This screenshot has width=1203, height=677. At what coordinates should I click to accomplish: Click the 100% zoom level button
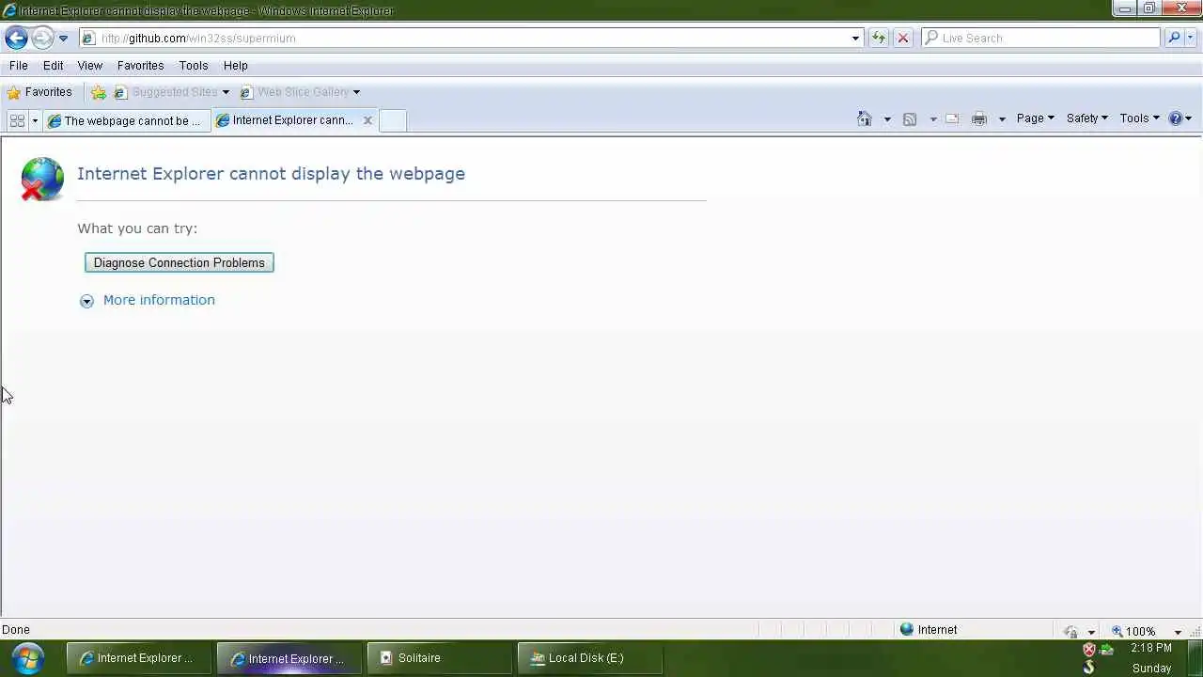[x=1133, y=631]
